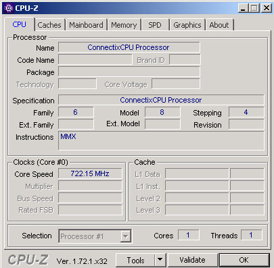Open the Tools button
Image resolution: width=274 pixels, height=268 pixels.
point(135,261)
